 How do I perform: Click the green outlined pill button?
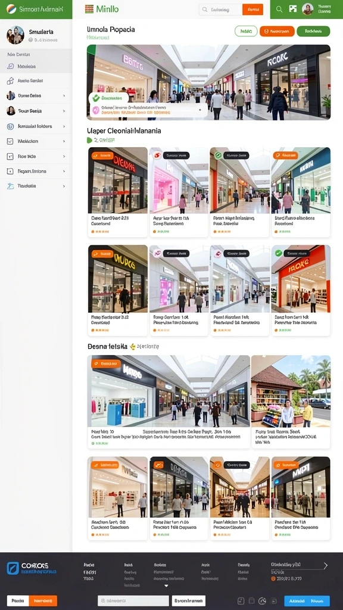[x=246, y=31]
